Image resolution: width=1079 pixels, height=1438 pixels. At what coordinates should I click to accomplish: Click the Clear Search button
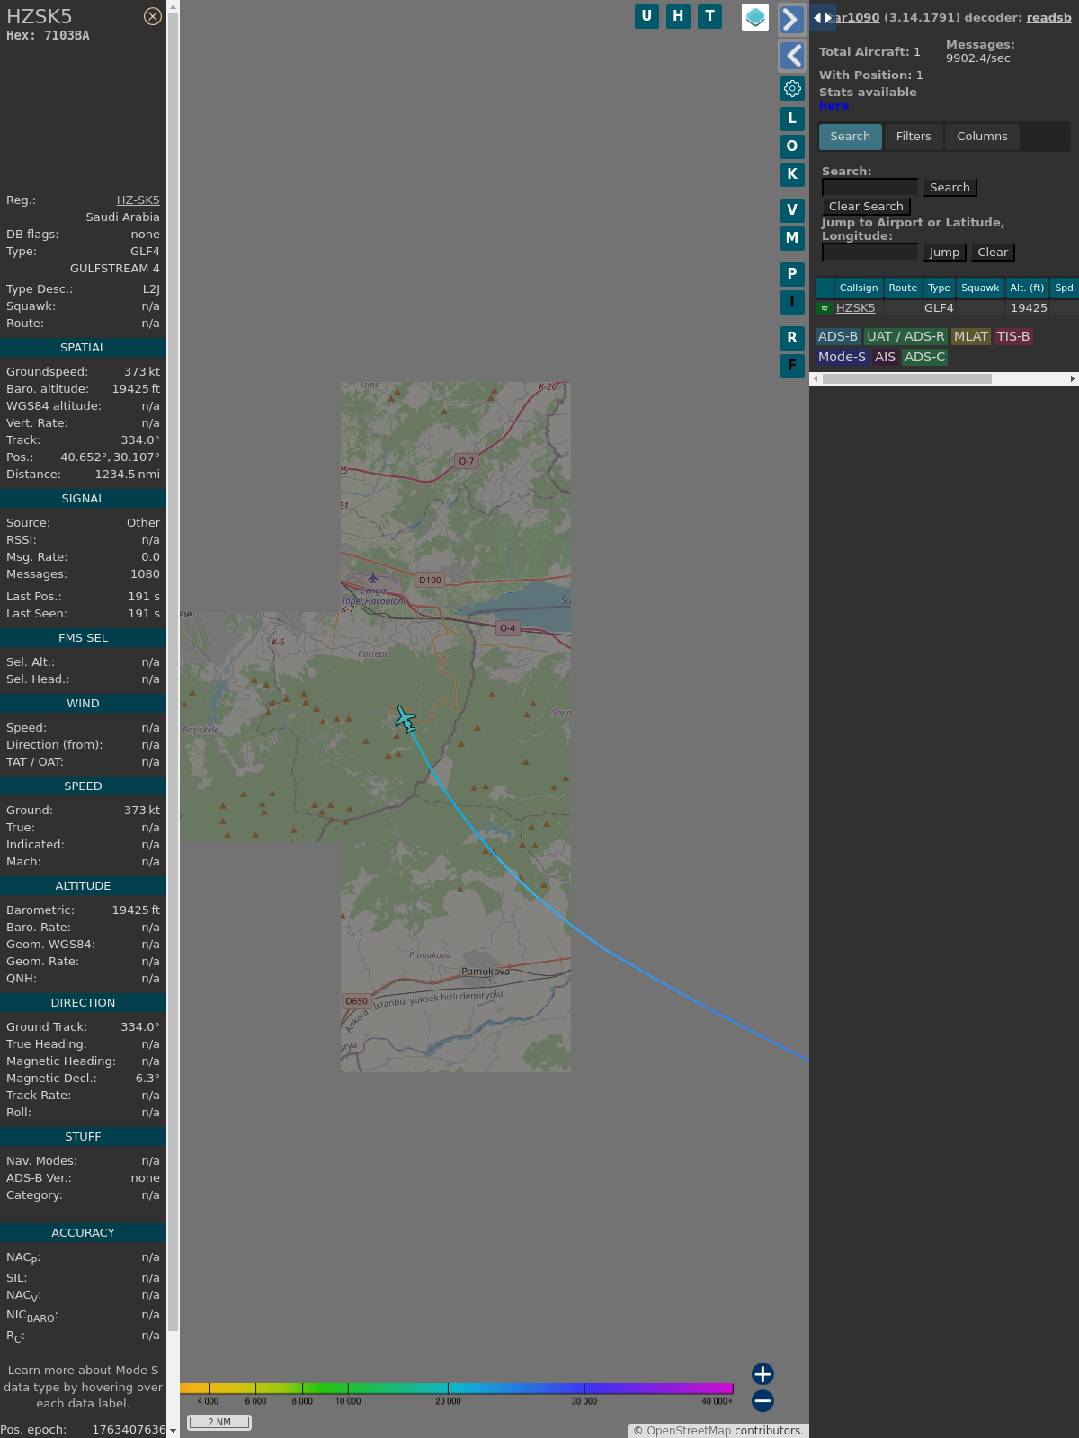[866, 207]
